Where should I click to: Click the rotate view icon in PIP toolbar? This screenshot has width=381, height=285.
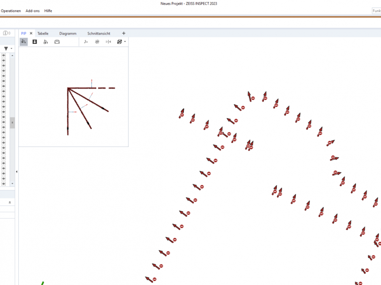coord(24,42)
